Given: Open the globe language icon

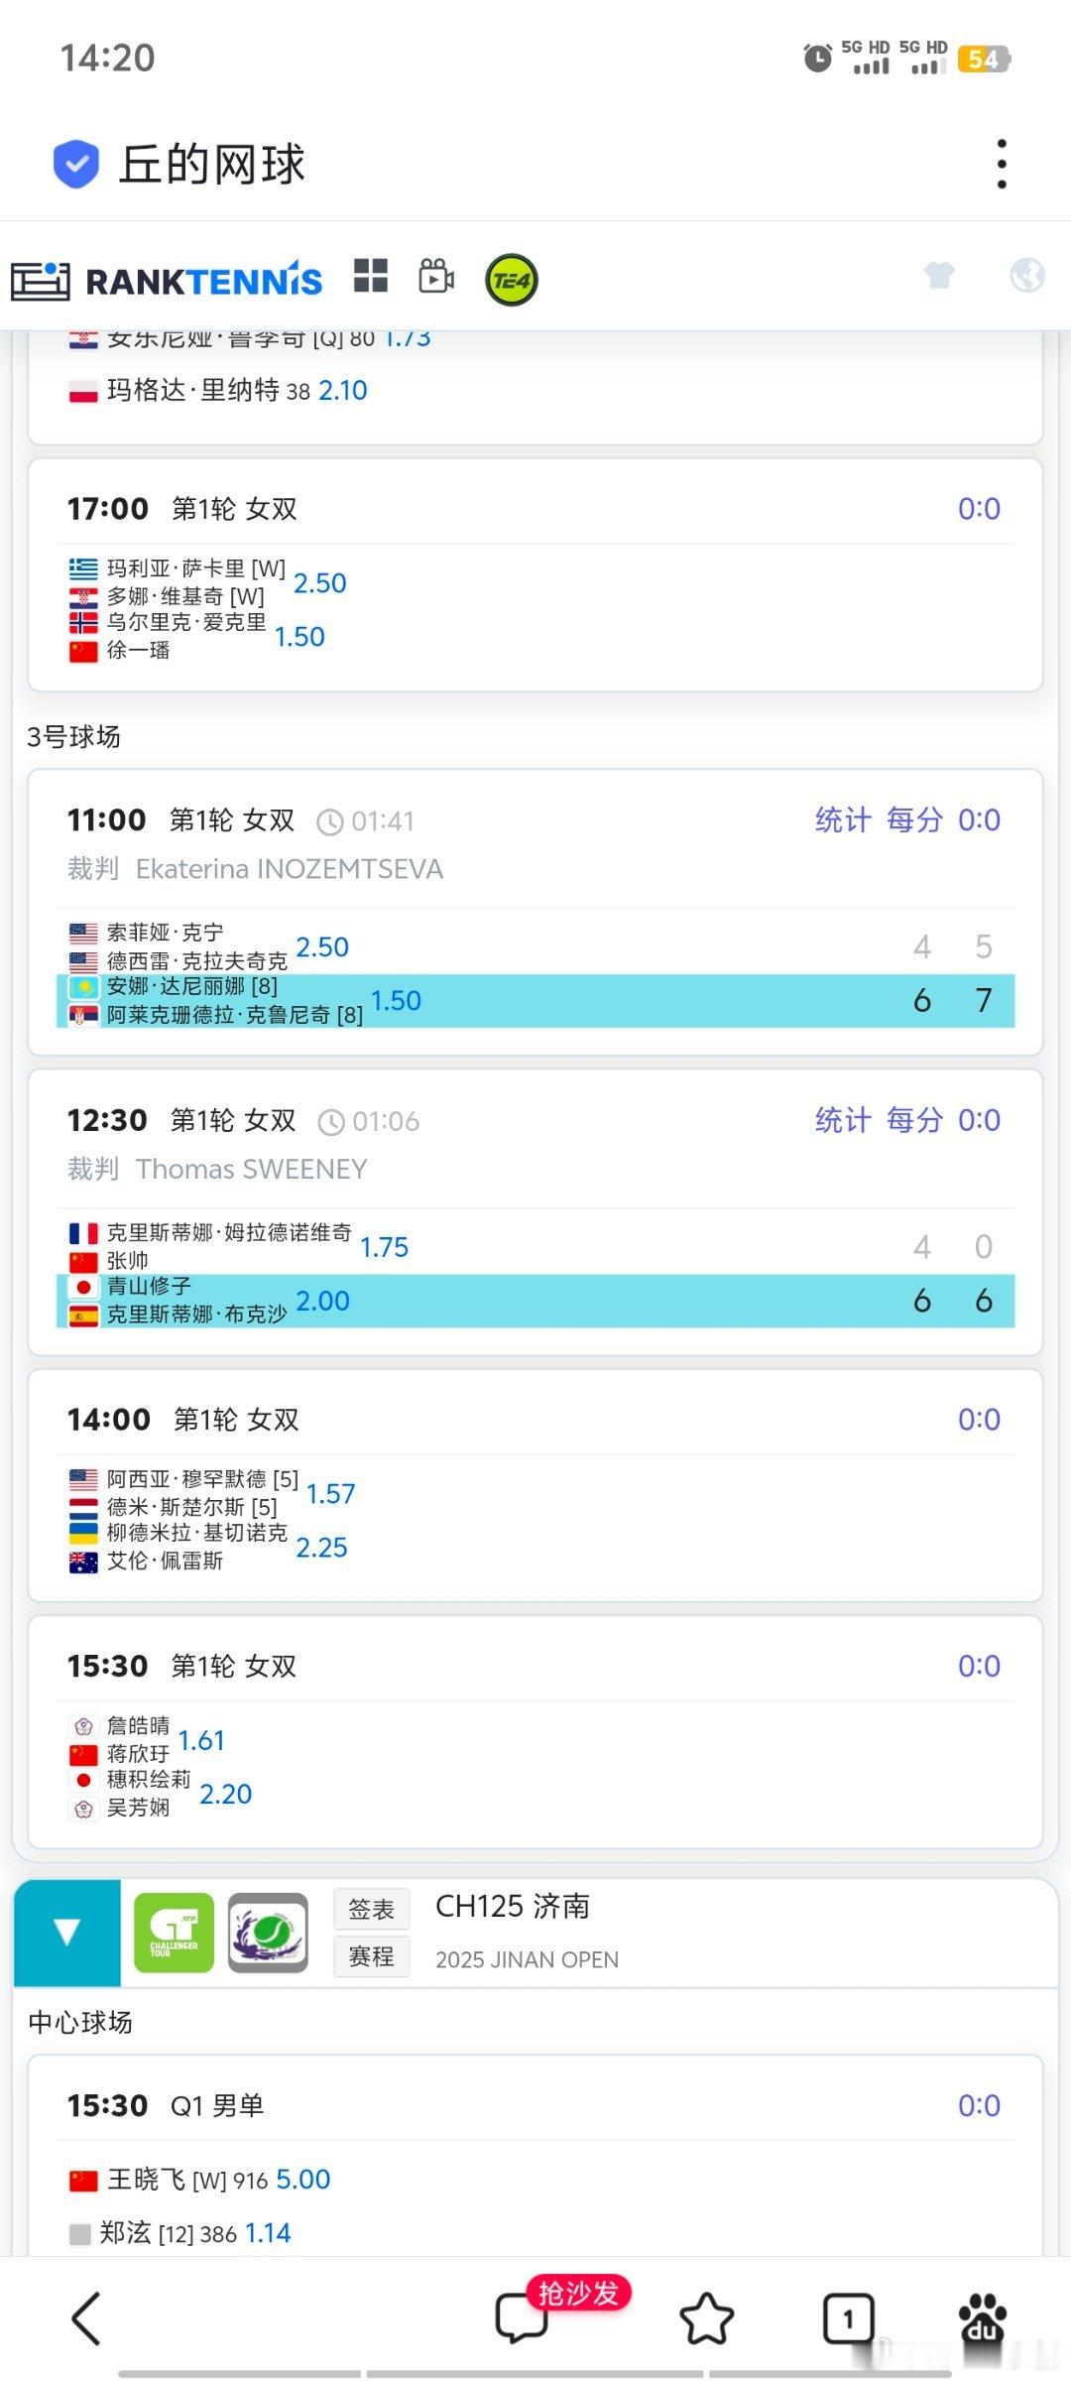Looking at the screenshot, I should (x=1026, y=275).
